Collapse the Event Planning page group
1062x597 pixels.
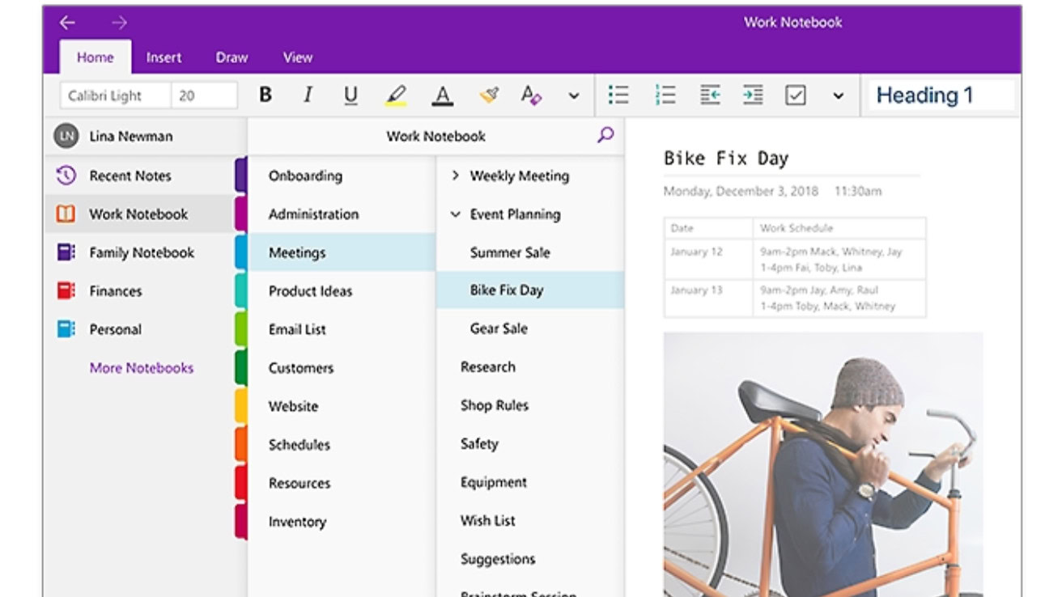click(x=455, y=214)
